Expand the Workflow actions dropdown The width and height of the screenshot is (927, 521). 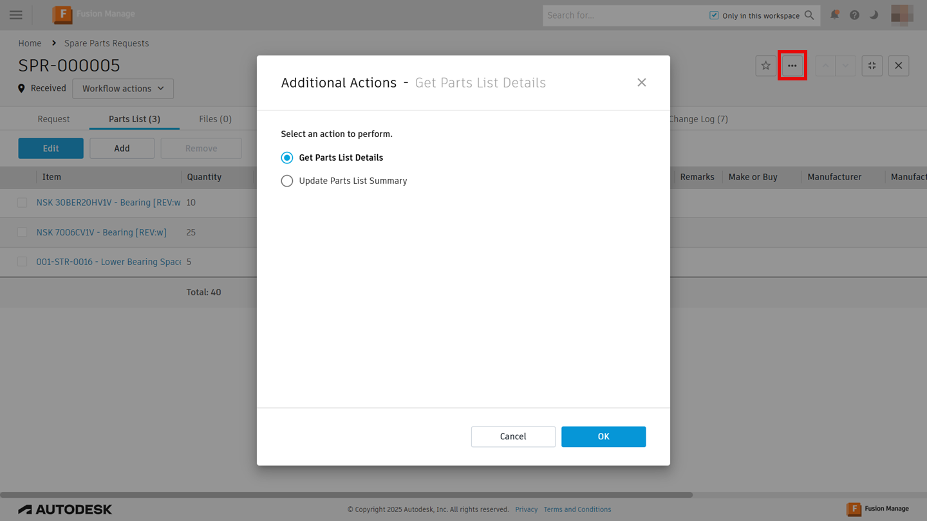(x=123, y=89)
